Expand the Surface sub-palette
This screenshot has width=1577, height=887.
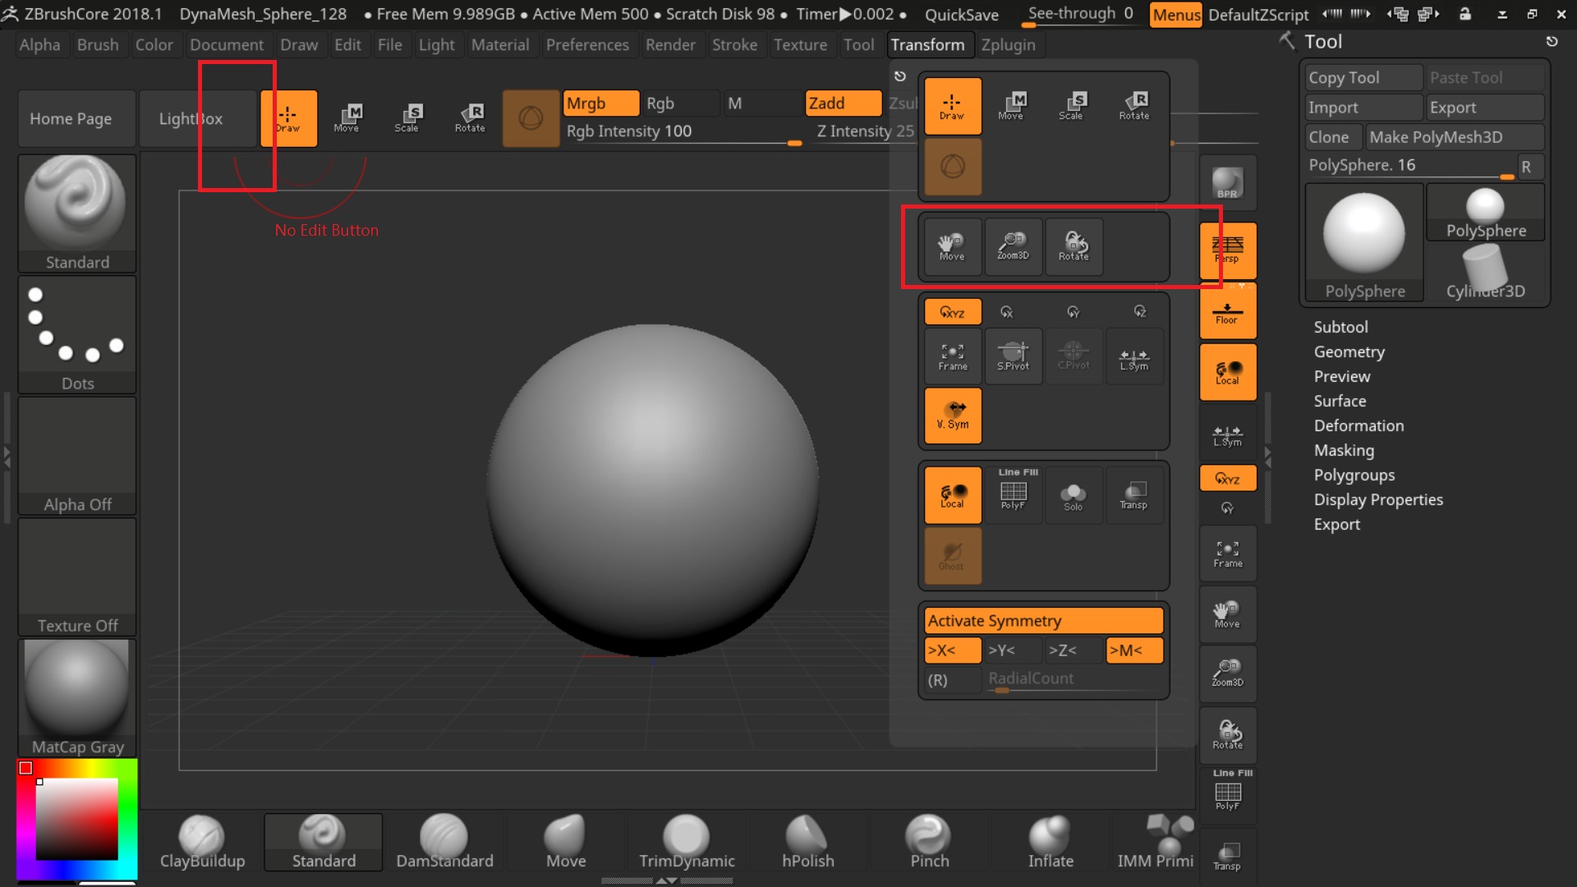(x=1340, y=401)
